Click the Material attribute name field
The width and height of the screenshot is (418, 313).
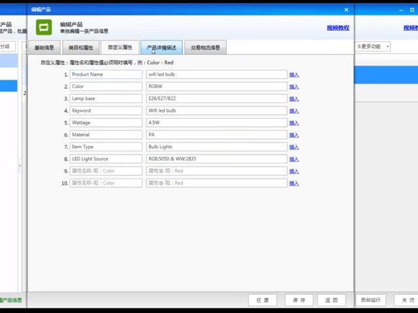click(x=106, y=135)
